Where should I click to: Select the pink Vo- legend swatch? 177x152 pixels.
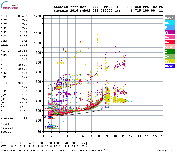coord(170,37)
